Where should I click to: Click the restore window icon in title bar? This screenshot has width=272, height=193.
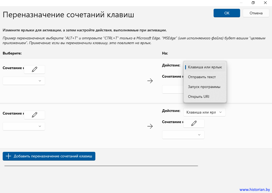coord(253,3)
